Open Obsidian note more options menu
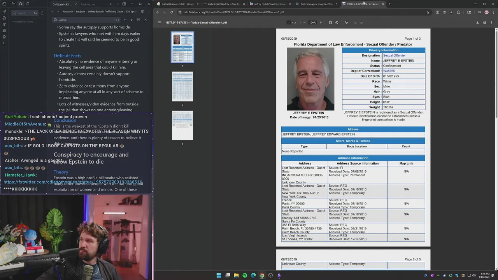This screenshot has width=498, height=280. tap(148, 12)
